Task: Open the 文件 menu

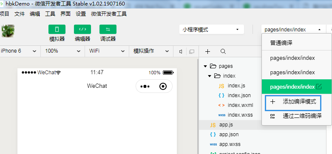Action: click(20, 14)
